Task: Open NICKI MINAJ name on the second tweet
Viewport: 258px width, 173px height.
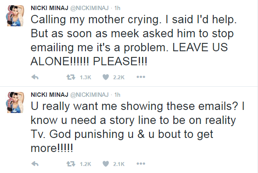Action: point(49,95)
